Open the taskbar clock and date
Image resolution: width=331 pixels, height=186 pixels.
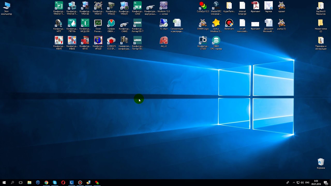316,182
